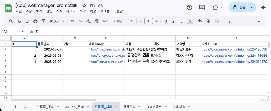Click the document title webmanager_promptalk
The image size is (271, 111).
pyautogui.click(x=46, y=5)
